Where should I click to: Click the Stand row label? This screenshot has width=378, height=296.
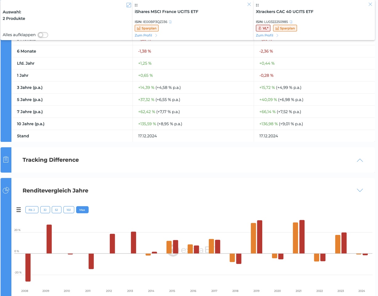pyautogui.click(x=23, y=136)
